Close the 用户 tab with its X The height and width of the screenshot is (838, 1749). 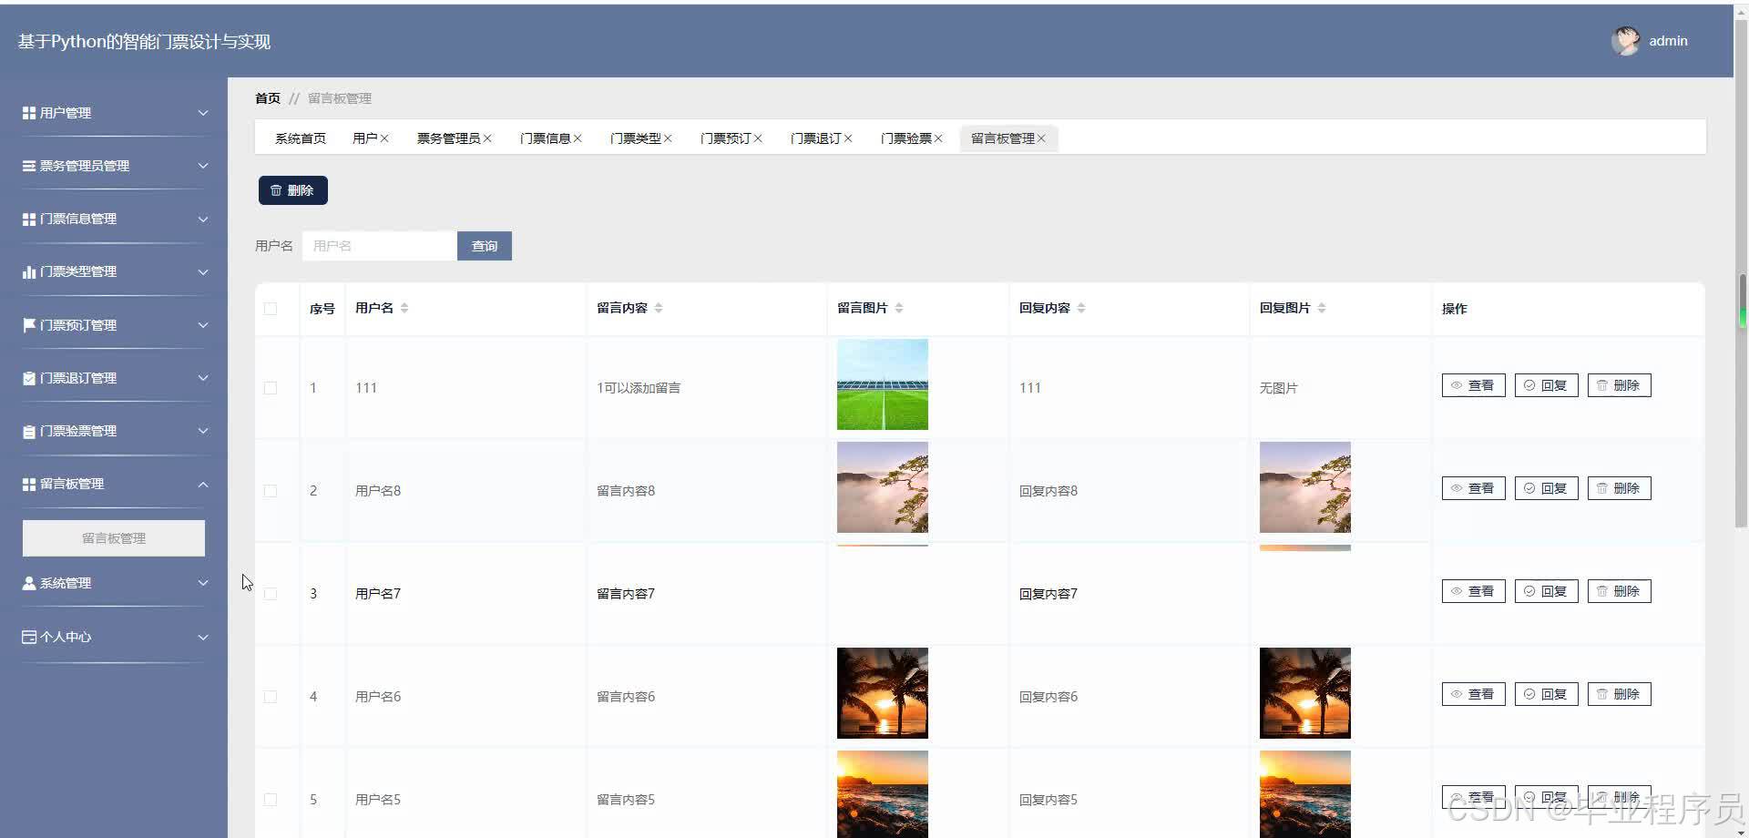pyautogui.click(x=384, y=138)
